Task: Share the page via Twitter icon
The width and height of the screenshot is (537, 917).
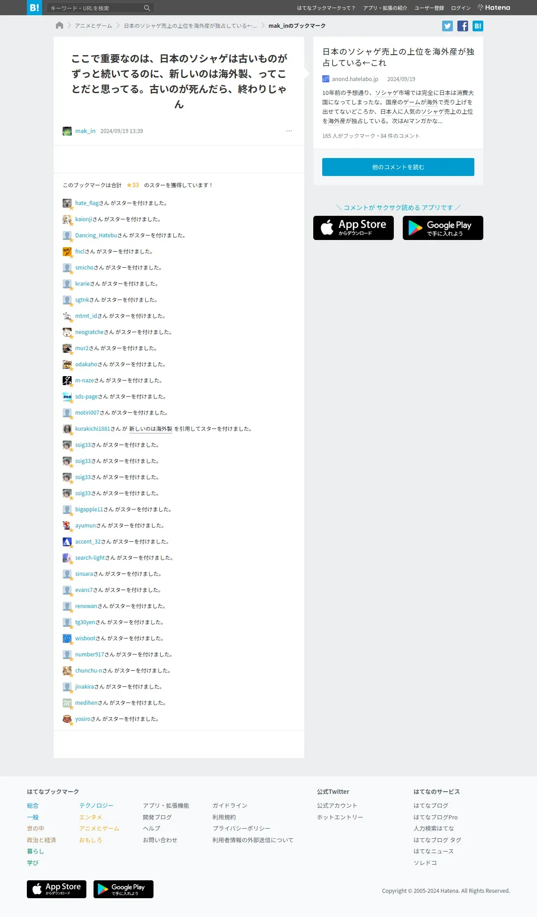Action: [x=447, y=26]
